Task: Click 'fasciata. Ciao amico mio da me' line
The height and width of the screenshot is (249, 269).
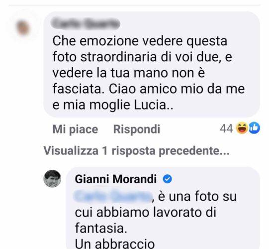Action: [x=149, y=89]
